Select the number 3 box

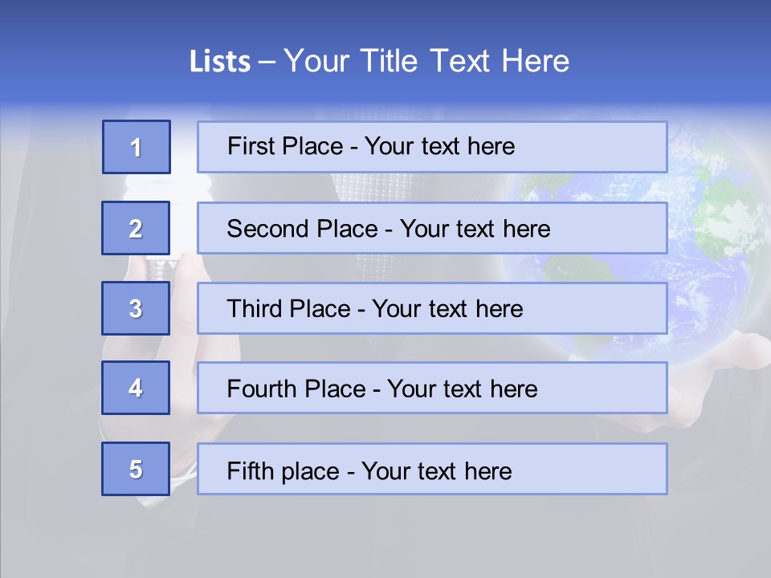tap(136, 308)
